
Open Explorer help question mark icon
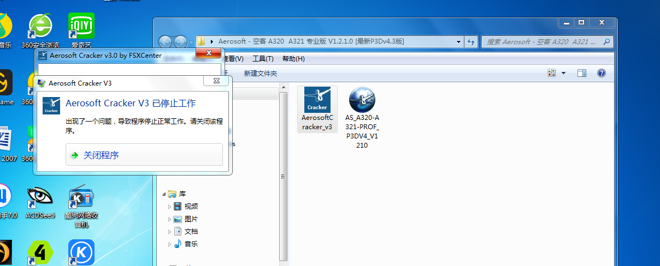click(x=601, y=73)
